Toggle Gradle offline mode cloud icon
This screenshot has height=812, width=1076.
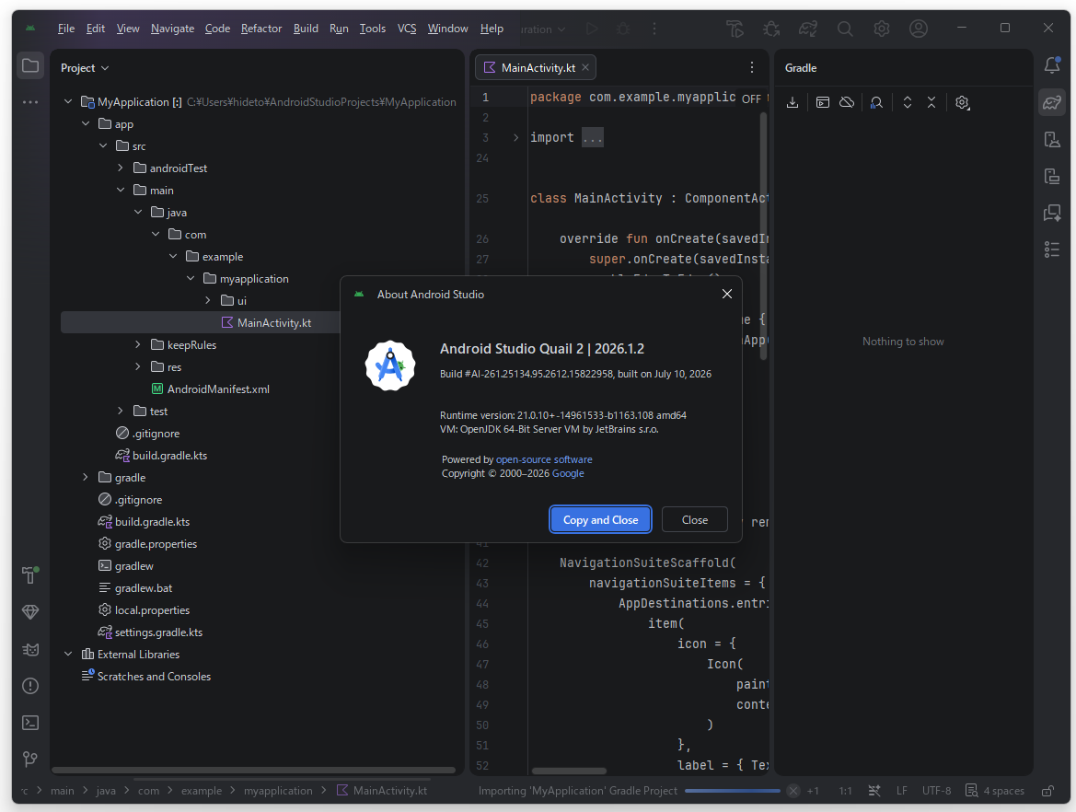847,102
